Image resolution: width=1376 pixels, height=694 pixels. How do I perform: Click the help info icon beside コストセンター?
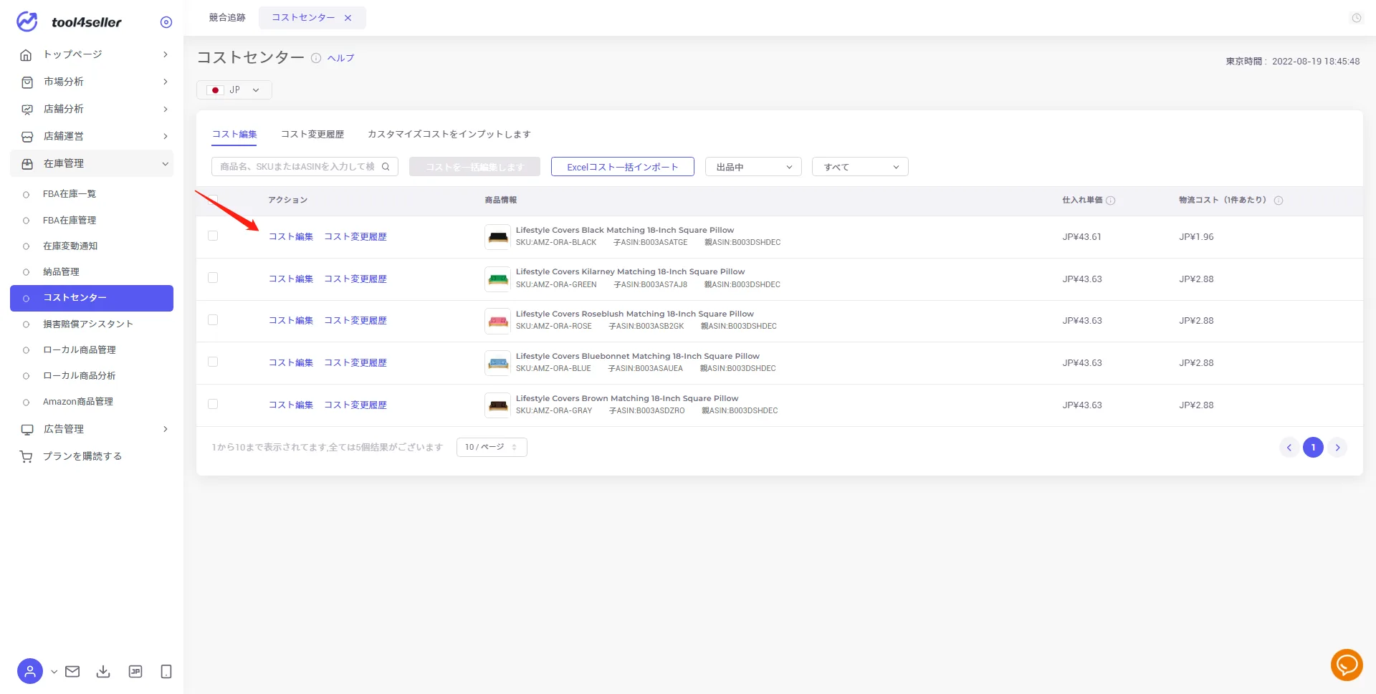[x=316, y=58]
